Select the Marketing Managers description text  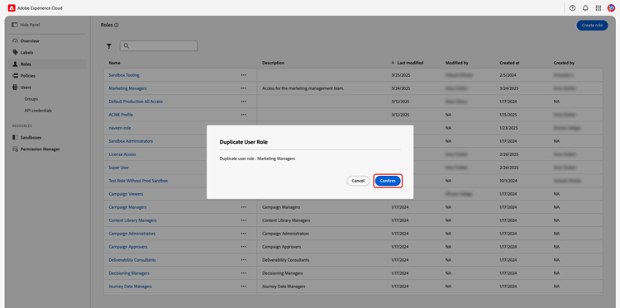[303, 88]
